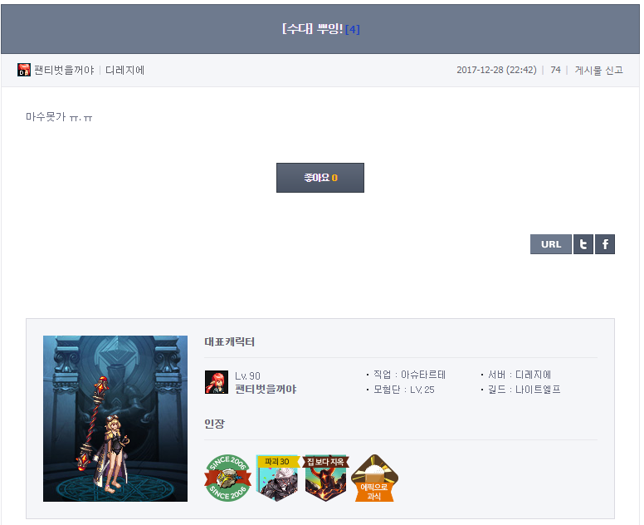Click the guild name 나이트엘프

538,390
